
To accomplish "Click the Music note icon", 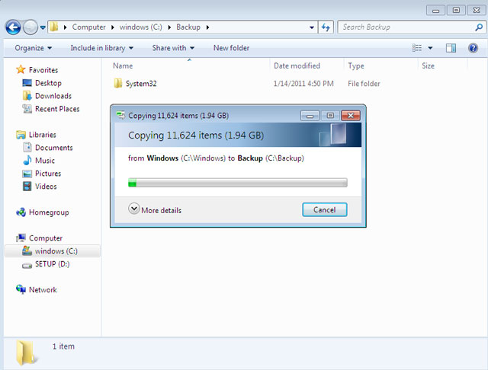I will (27, 161).
